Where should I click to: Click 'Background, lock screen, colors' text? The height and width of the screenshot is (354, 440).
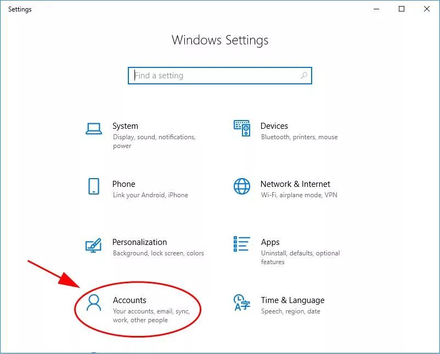point(158,253)
